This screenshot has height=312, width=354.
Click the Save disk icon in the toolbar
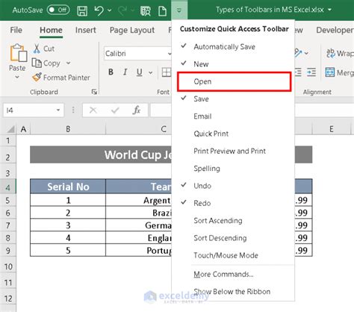point(82,10)
